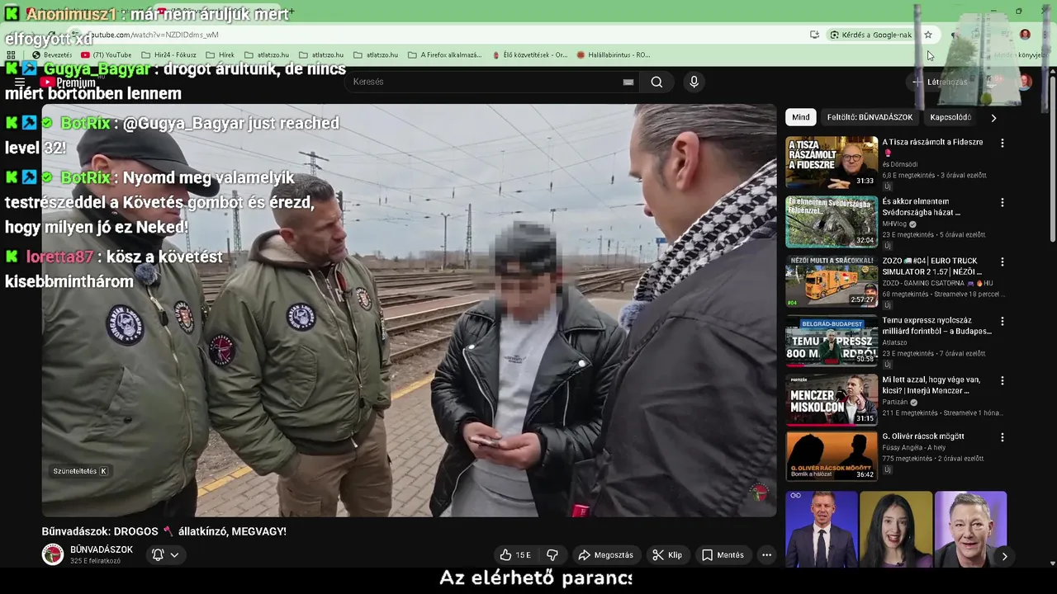The image size is (1057, 594).
Task: Click the video title 'Bűnvadászok: DROGOS'
Action: click(164, 531)
